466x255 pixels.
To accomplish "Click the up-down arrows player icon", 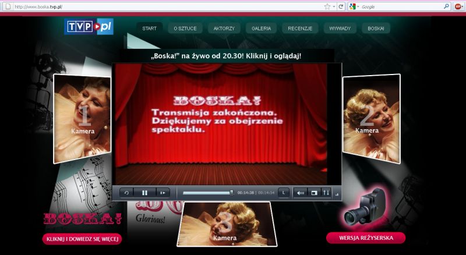I will tap(326, 193).
